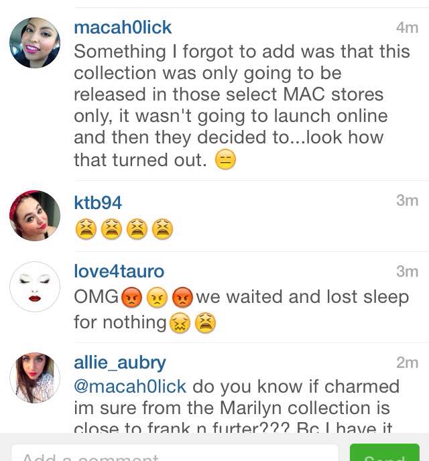Open the ktb94 username link

(x=98, y=202)
